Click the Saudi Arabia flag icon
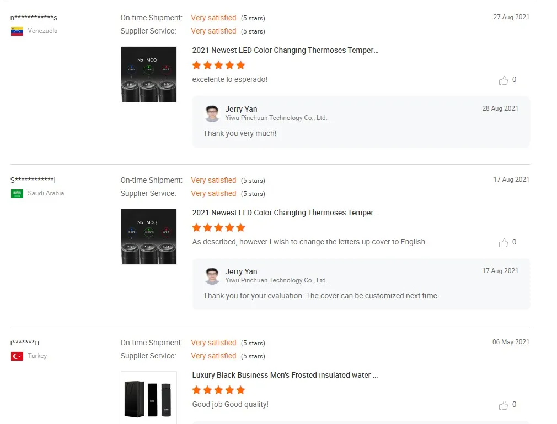Image resolution: width=557 pixels, height=424 pixels. click(17, 194)
